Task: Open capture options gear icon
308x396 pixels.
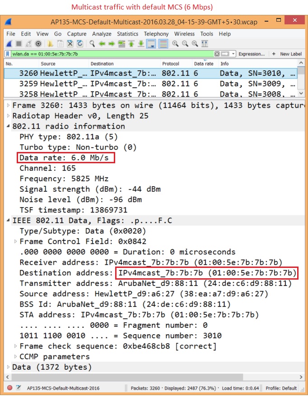Action: click(x=39, y=43)
